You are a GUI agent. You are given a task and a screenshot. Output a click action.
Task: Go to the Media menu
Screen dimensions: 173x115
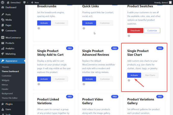tap(9, 20)
